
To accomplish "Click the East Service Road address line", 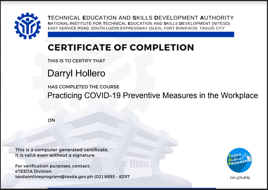I will click(x=136, y=28).
